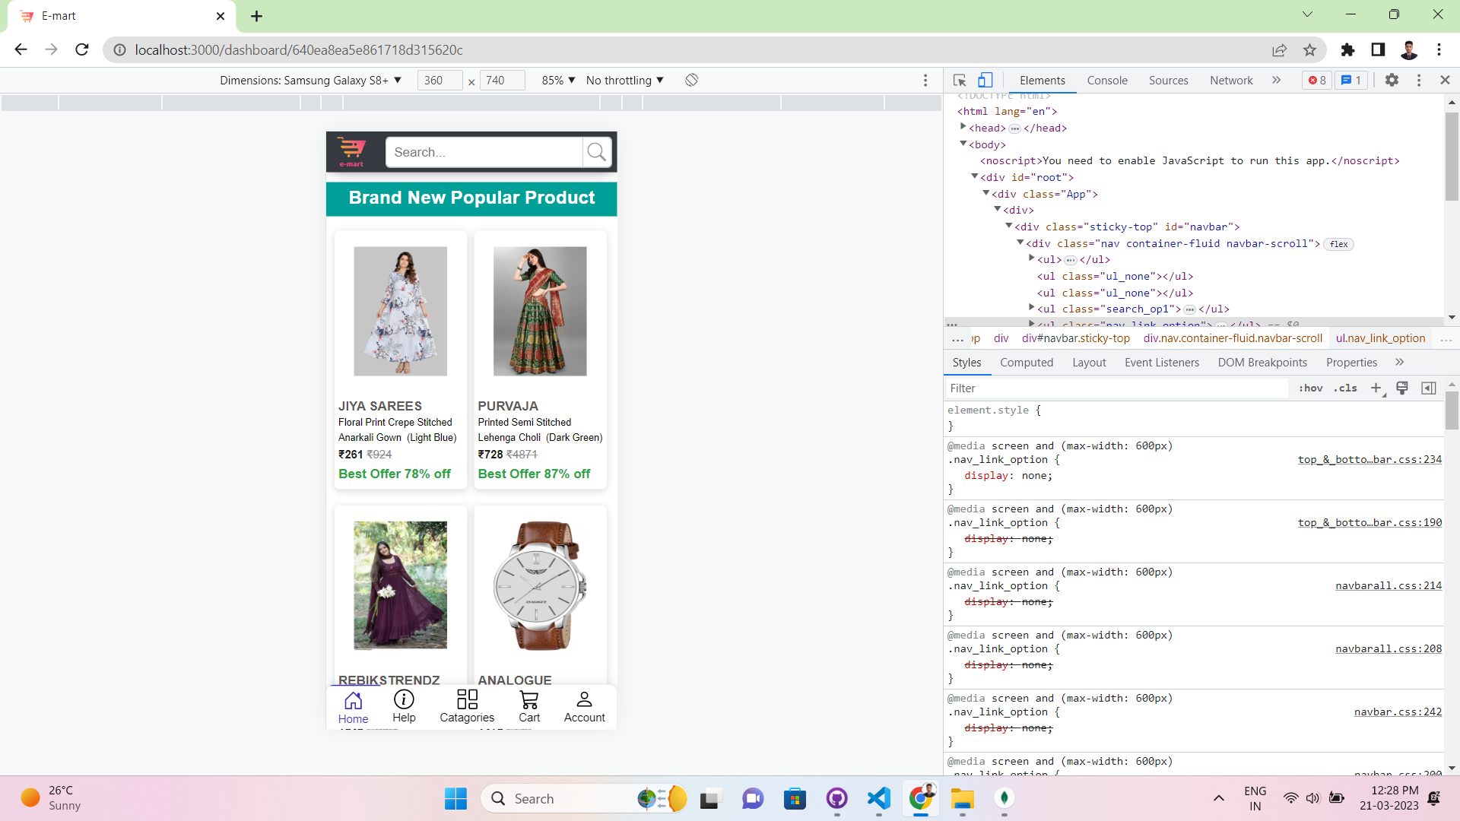This screenshot has width=1460, height=821.
Task: Click the search magnifier in the E-mart search bar
Action: coord(597,152)
